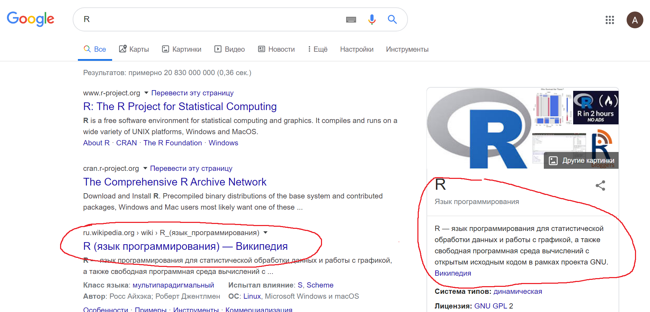Click the S influence link

pyautogui.click(x=300, y=285)
